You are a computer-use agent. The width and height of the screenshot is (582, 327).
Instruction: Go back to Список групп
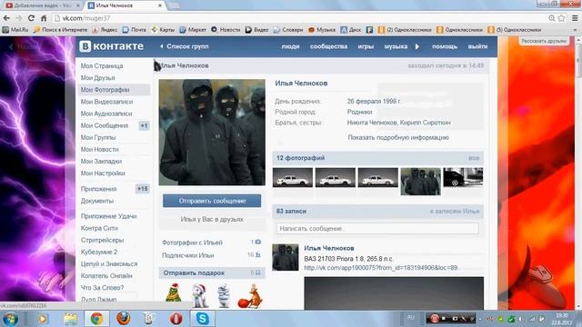[185, 46]
